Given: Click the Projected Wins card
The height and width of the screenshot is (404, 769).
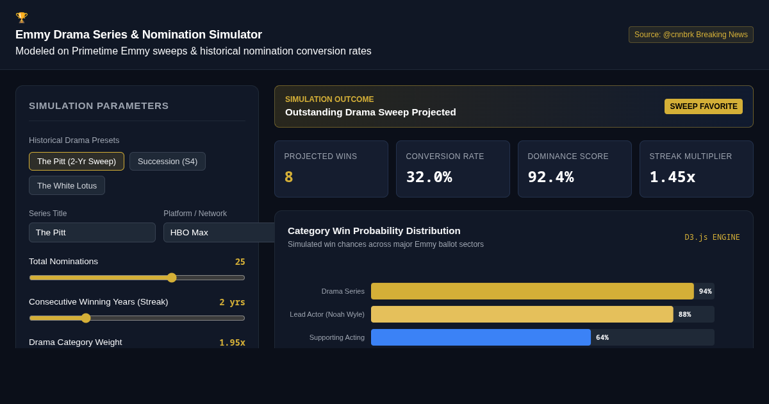Looking at the screenshot, I should pos(331,169).
